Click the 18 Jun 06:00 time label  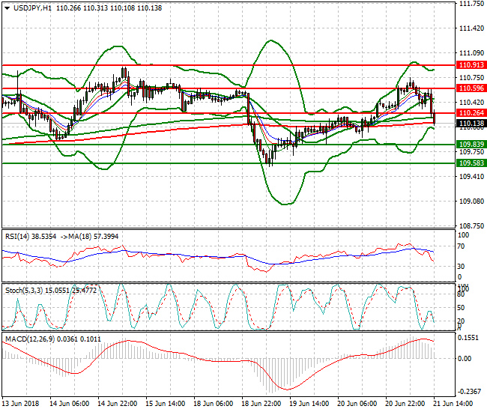tap(214, 404)
